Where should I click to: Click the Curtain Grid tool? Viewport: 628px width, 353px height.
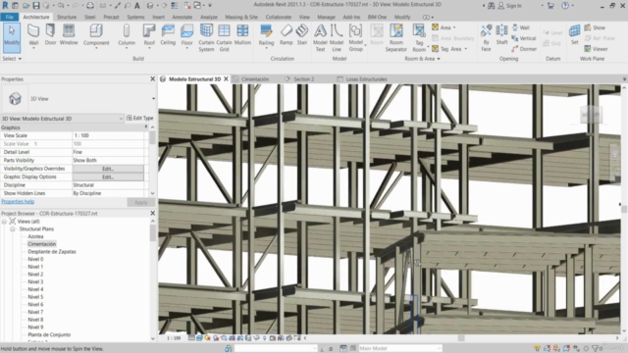224,37
